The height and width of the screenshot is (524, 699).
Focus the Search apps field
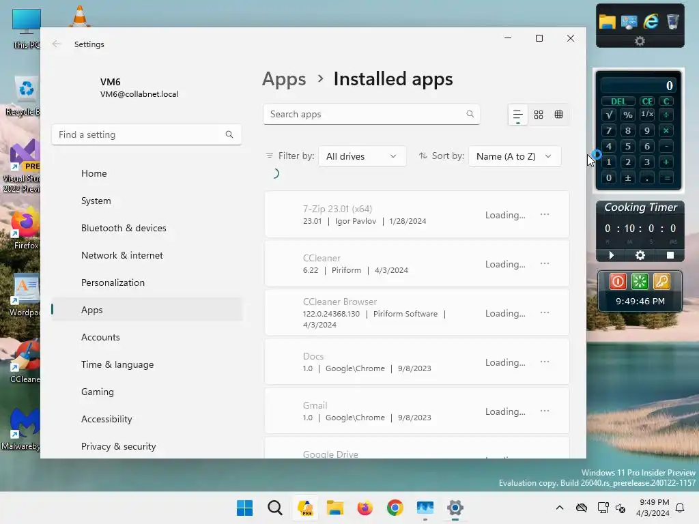coord(371,114)
